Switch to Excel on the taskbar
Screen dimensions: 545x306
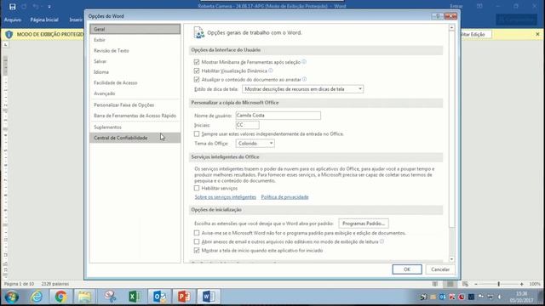pyautogui.click(x=135, y=297)
